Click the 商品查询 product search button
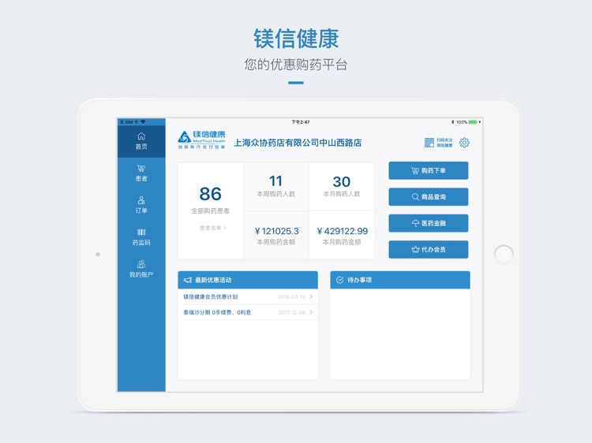 click(428, 197)
